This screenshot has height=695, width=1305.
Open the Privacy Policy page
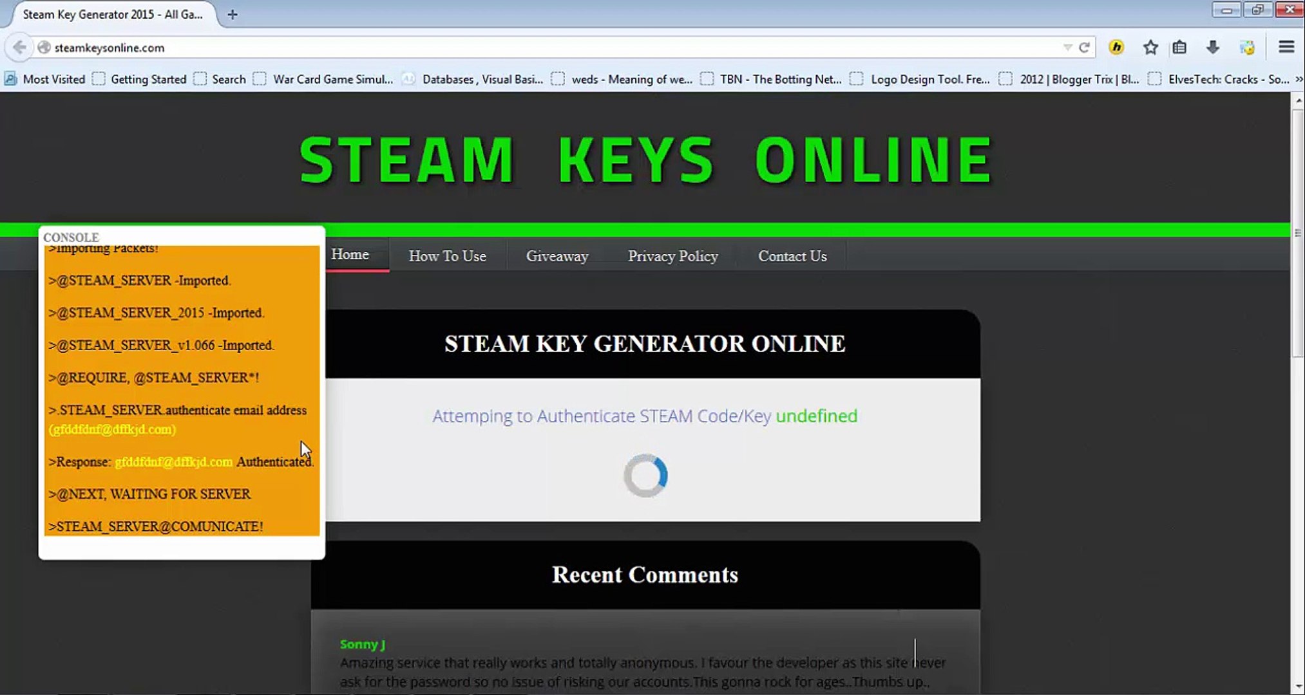pos(673,256)
